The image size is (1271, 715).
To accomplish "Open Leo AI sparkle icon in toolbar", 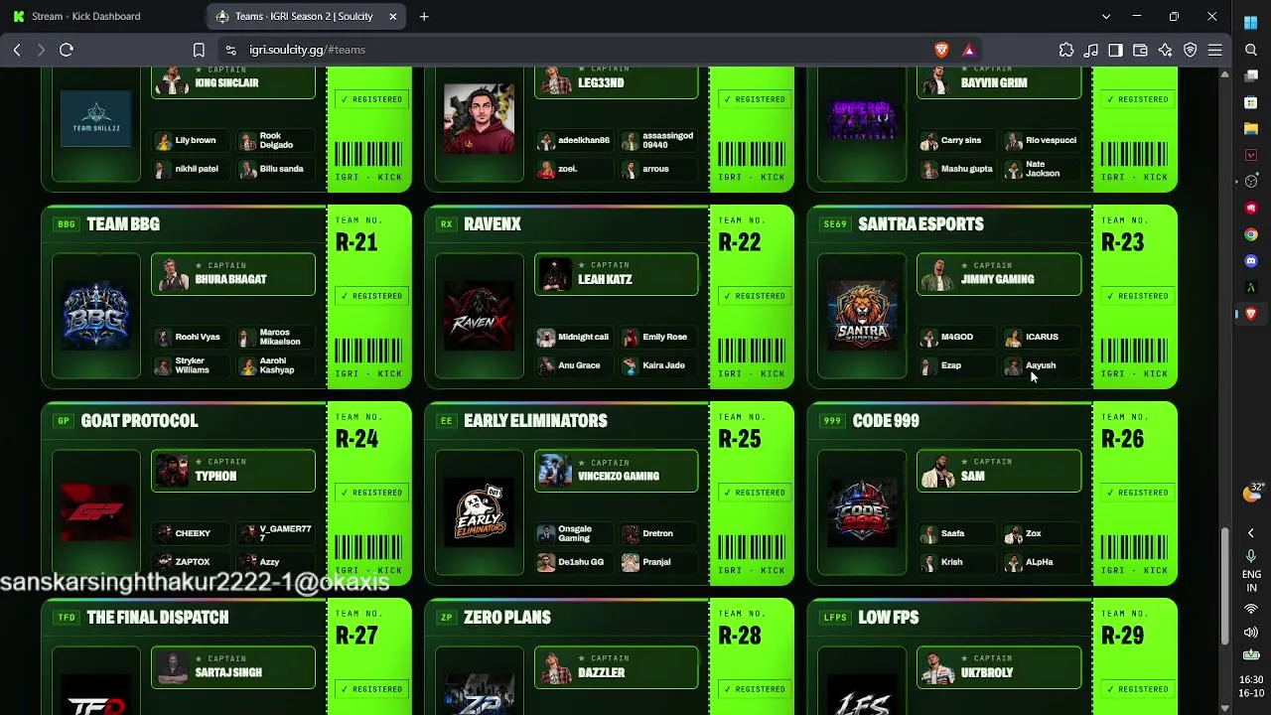I will click(x=1166, y=50).
